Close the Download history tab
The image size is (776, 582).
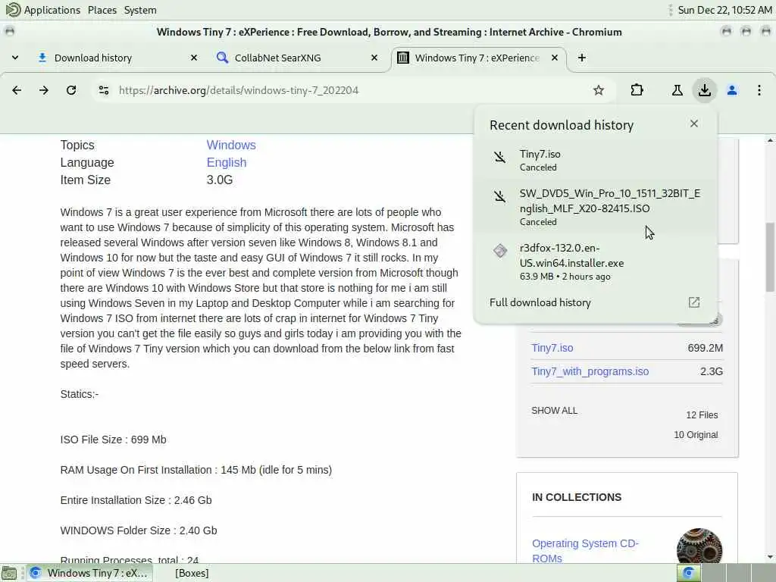click(x=194, y=58)
